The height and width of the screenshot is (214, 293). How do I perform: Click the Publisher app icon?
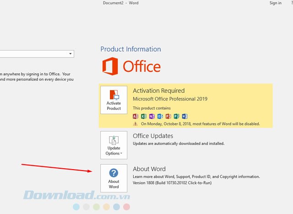[177, 116]
